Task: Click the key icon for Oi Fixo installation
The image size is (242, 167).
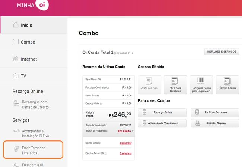Action: click(x=16, y=131)
